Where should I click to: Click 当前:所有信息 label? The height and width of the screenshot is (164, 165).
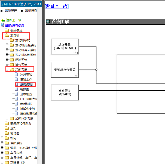15,26
